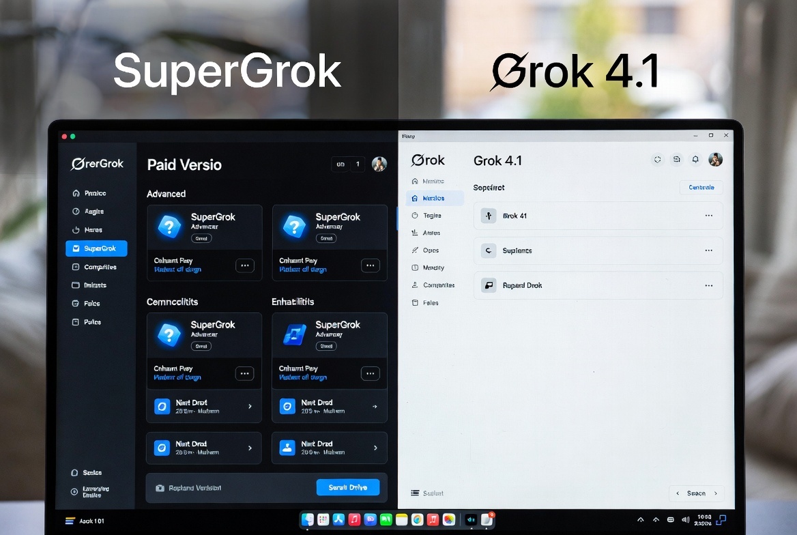Click the dashed circle icon in the Grok 4.1 header
This screenshot has width=797, height=535.
(657, 160)
